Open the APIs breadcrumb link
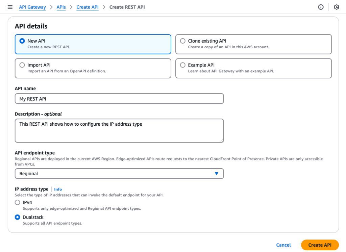346x252 pixels. pyautogui.click(x=61, y=7)
